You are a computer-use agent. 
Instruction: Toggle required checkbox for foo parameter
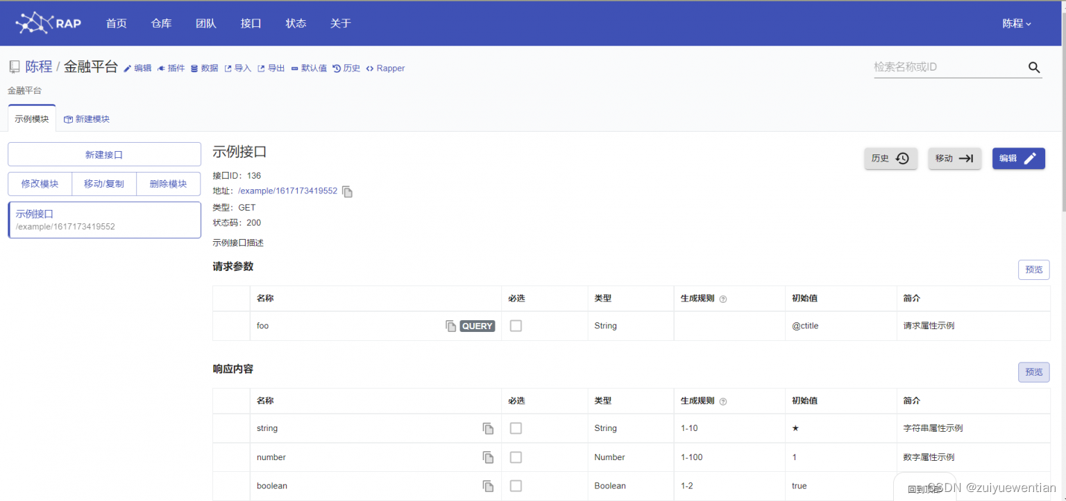point(516,326)
